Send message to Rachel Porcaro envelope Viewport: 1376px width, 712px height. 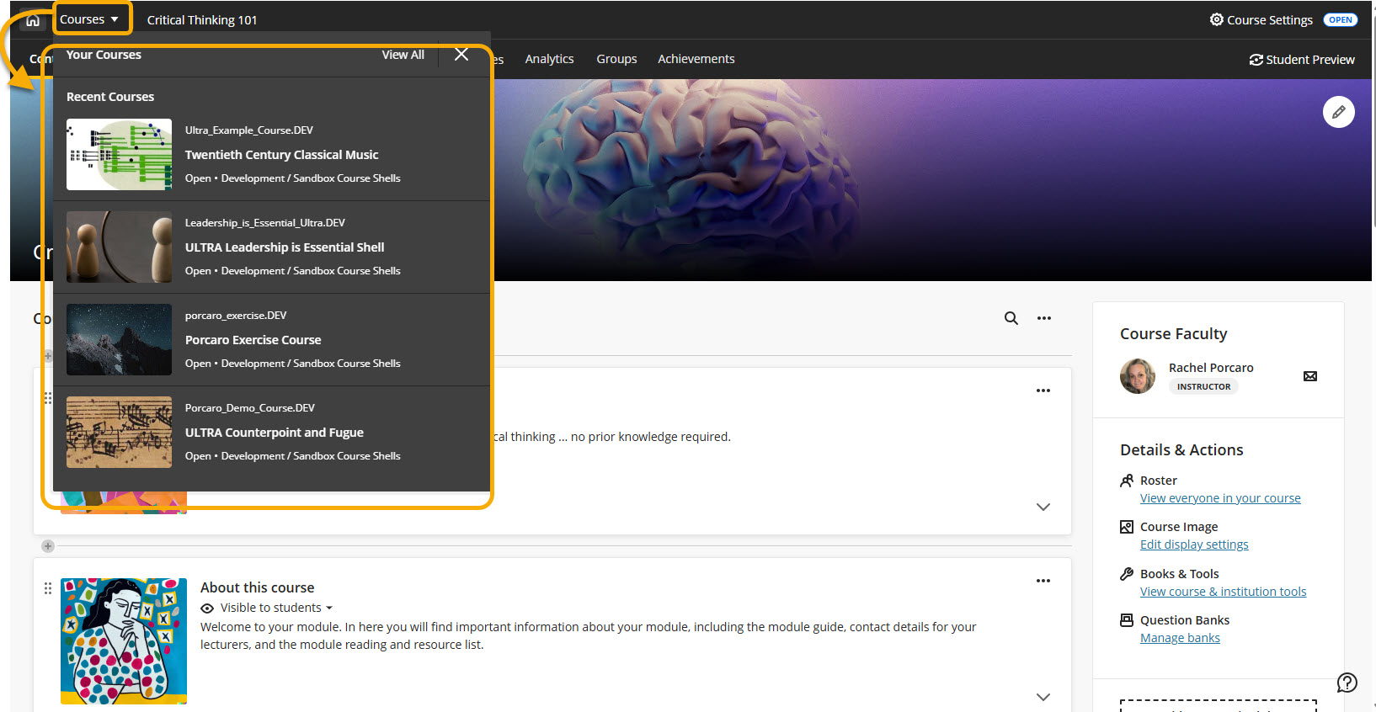[1310, 376]
